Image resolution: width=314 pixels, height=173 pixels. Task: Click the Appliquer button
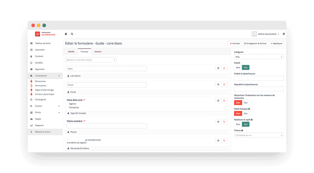click(x=276, y=43)
